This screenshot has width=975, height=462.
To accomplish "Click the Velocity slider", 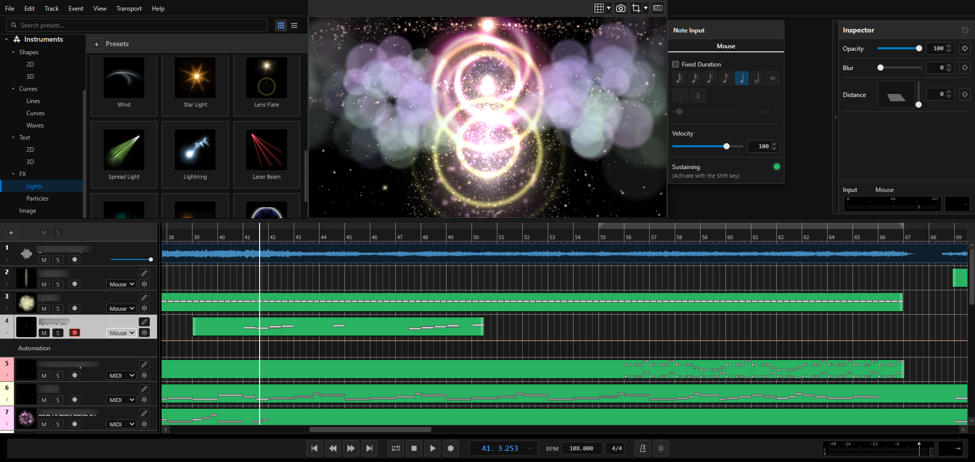I will click(x=707, y=146).
